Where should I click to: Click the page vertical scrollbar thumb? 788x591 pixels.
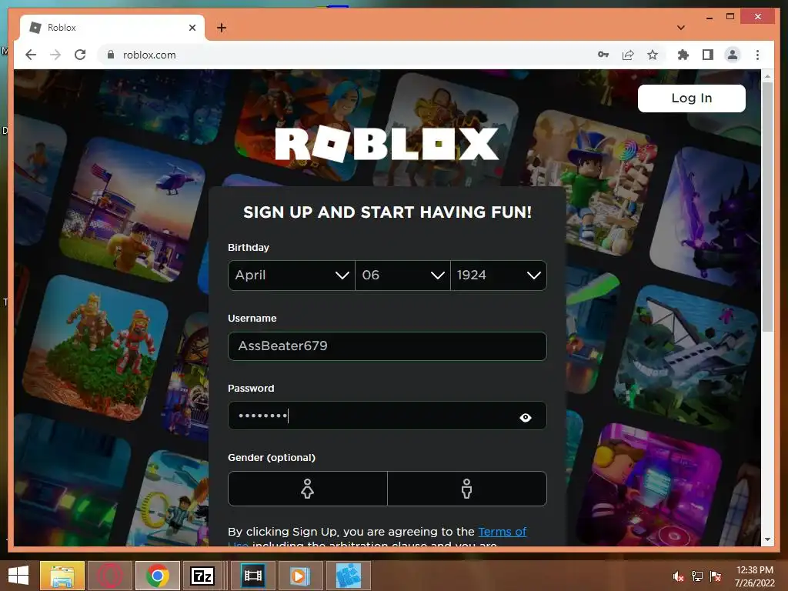(767, 206)
